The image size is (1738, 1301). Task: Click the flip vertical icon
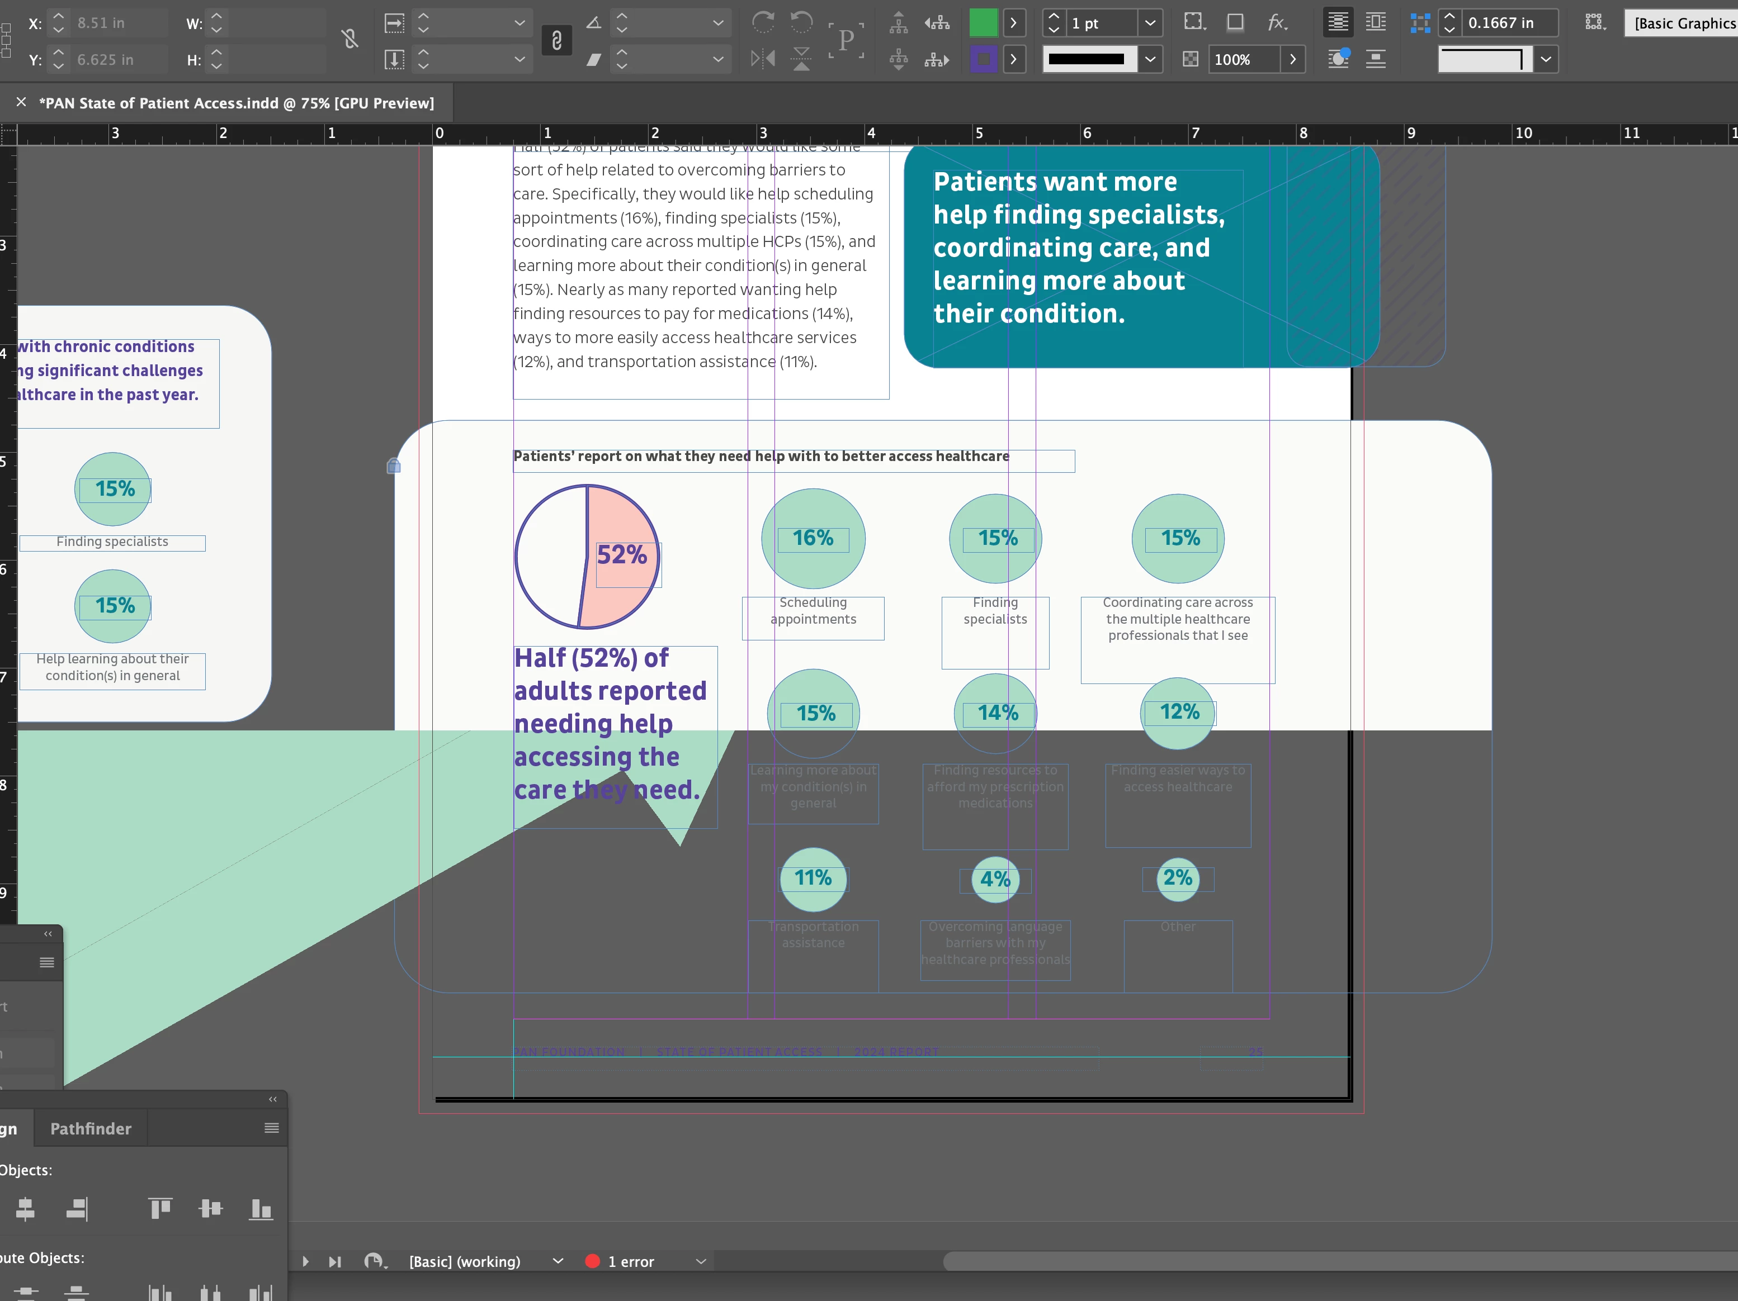pos(801,59)
